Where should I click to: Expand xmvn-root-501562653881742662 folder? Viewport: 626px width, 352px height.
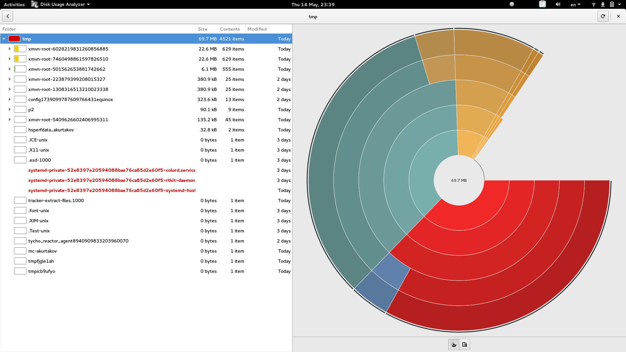[10, 69]
